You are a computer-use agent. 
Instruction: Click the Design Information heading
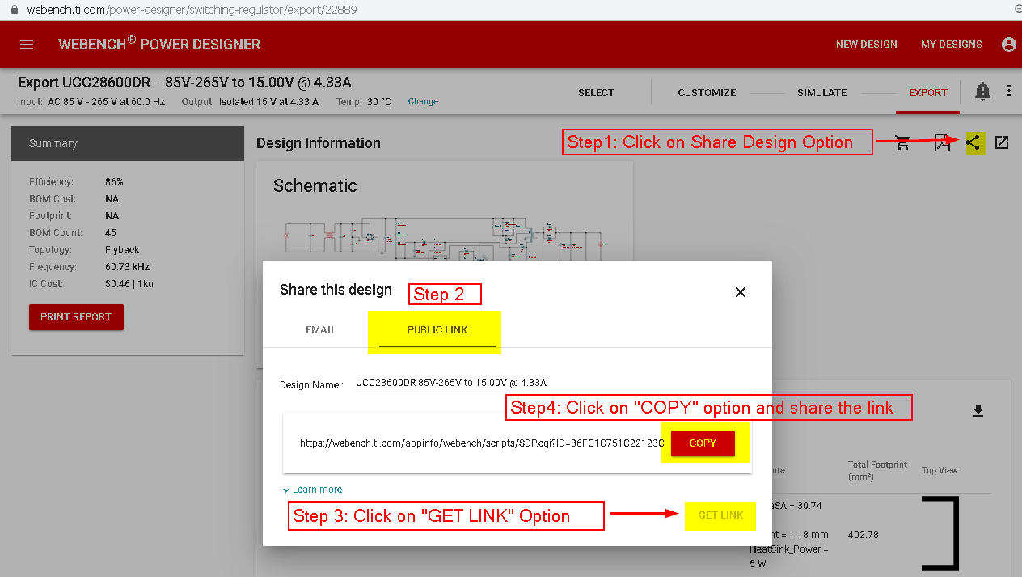point(319,143)
